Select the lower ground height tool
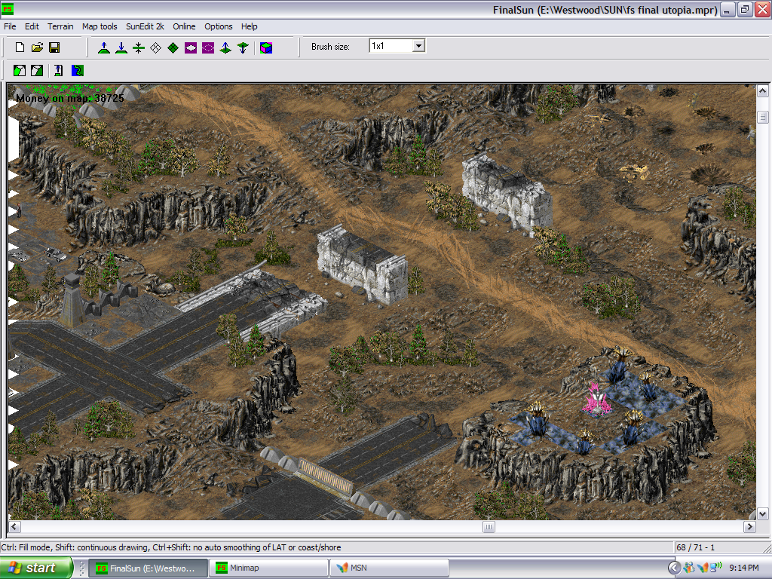The image size is (772, 579). point(121,47)
